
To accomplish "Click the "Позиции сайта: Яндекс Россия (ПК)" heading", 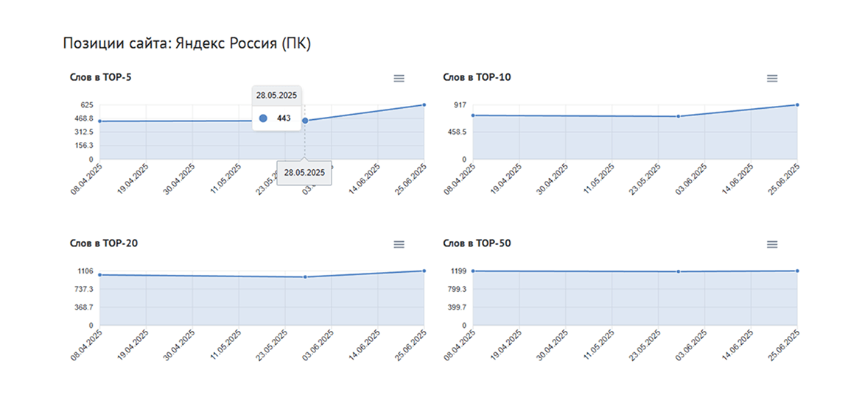I will 187,44.
